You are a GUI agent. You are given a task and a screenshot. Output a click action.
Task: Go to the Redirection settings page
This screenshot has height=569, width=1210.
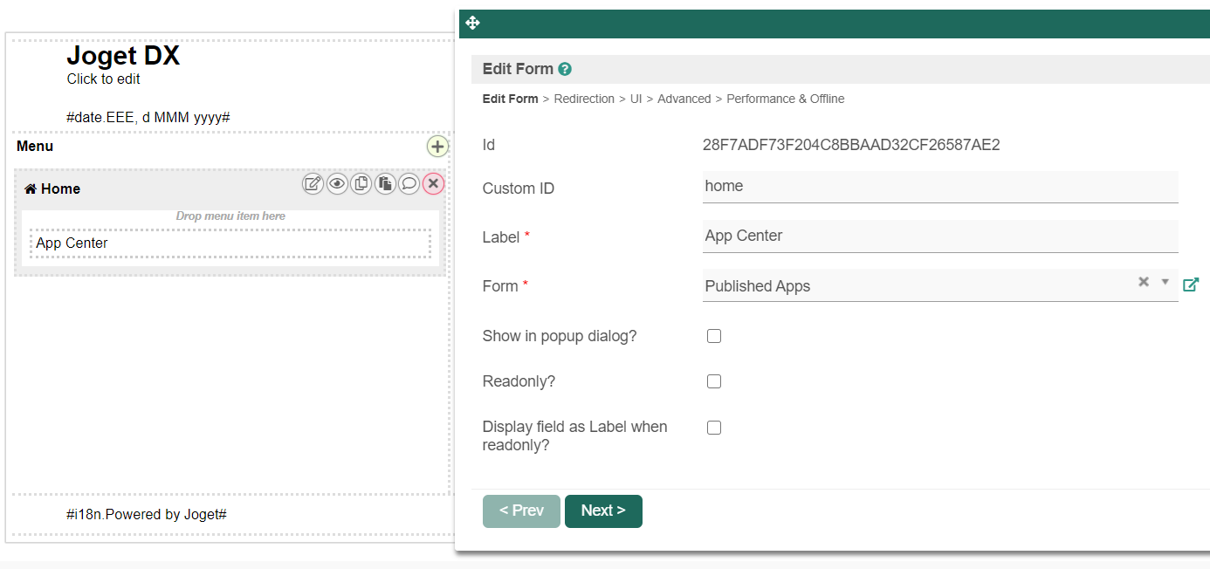[x=584, y=99]
